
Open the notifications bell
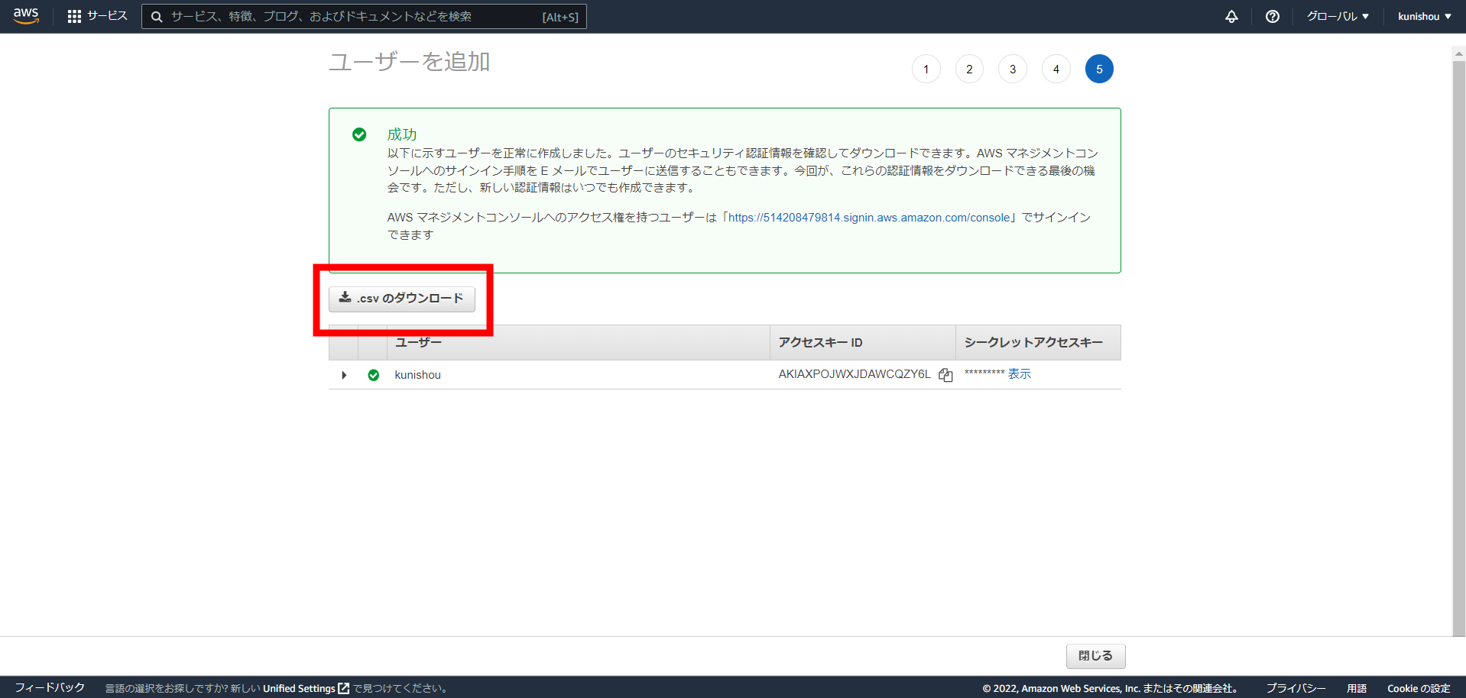point(1231,16)
